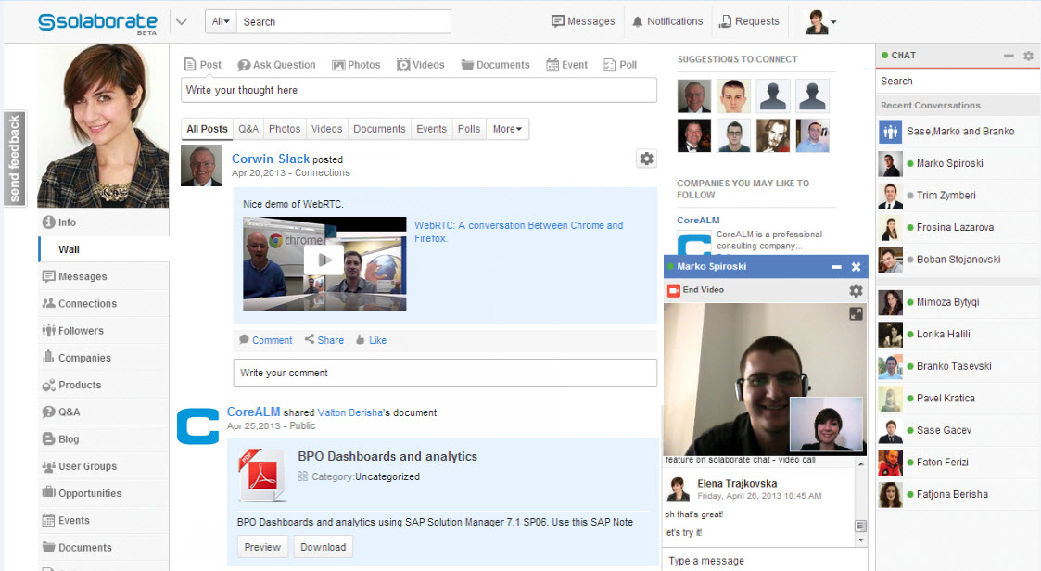Switch to Polls feed tab
Image resolution: width=1041 pixels, height=571 pixels.
(x=469, y=129)
